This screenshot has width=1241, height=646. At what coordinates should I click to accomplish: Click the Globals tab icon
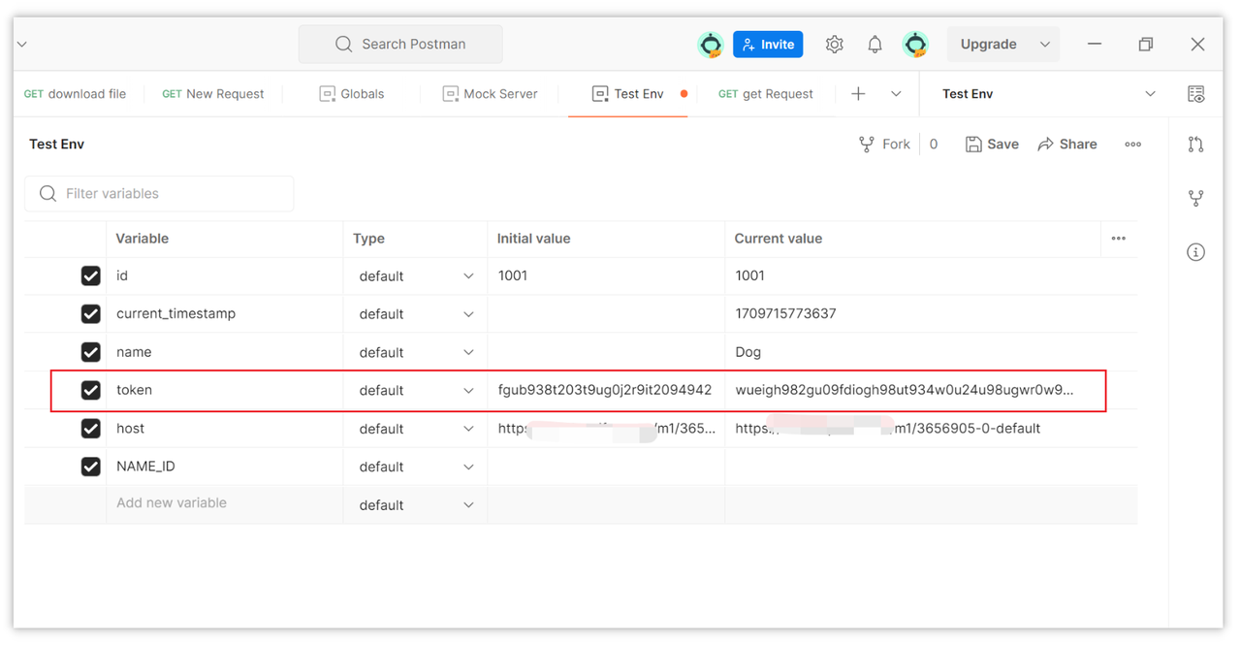pos(328,94)
